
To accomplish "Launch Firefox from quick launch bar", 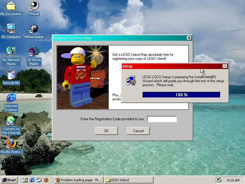I will (46, 180).
